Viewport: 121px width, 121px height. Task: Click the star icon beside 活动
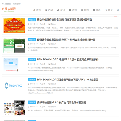(46, 10)
